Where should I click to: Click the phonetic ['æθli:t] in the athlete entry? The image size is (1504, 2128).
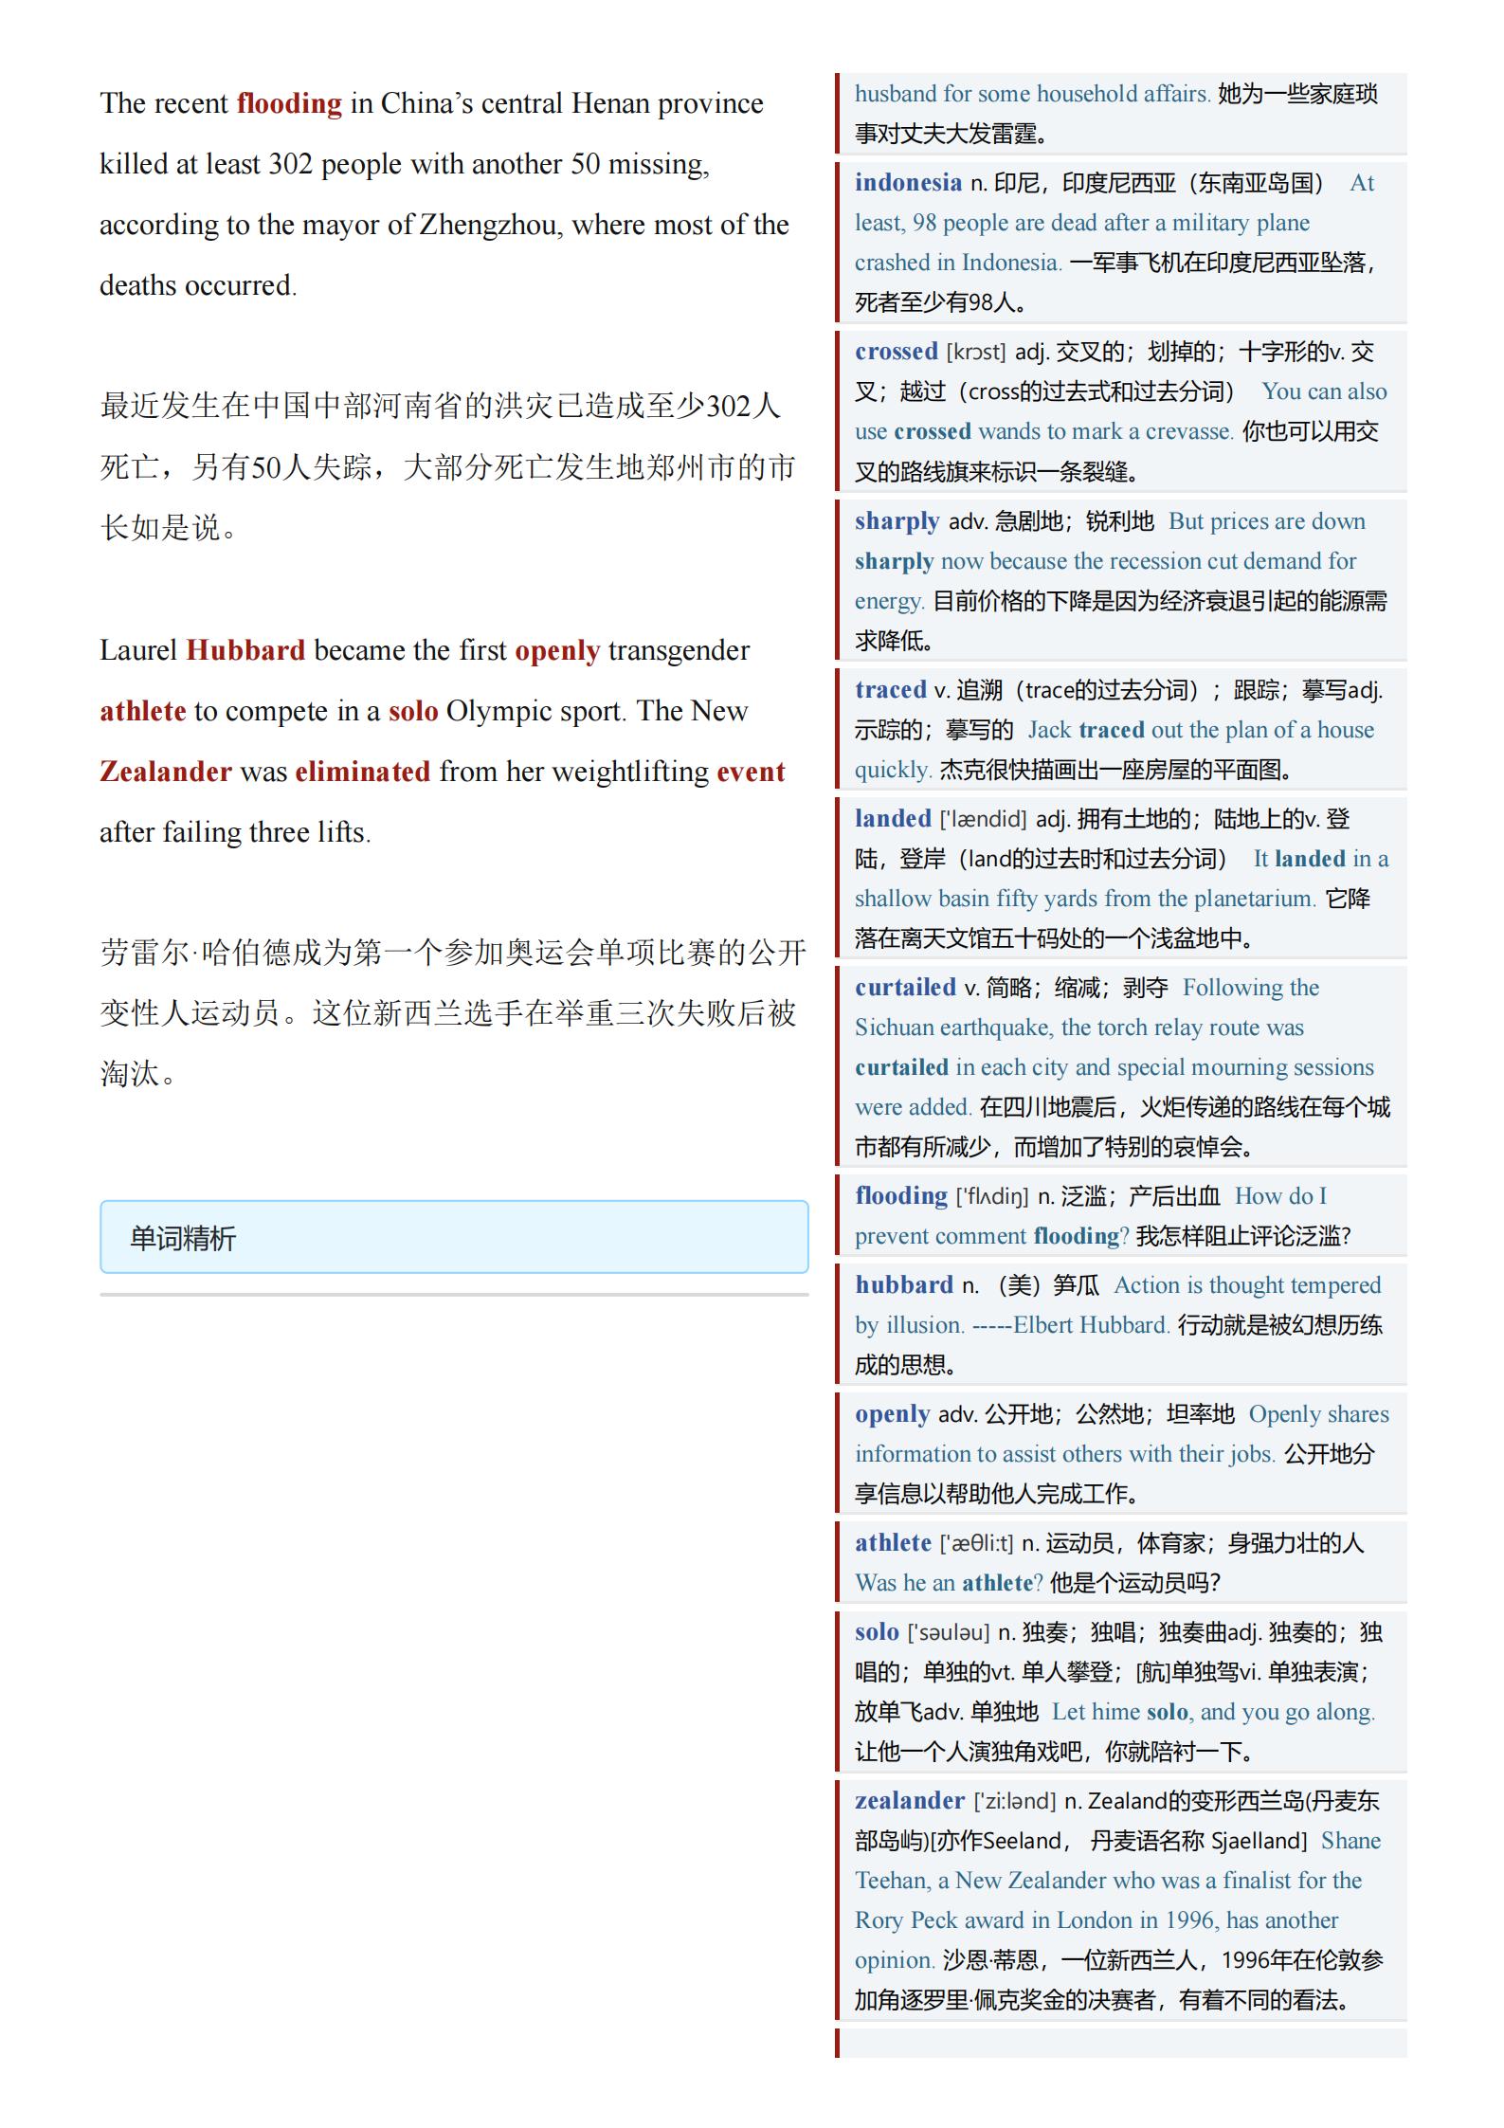[x=977, y=1543]
